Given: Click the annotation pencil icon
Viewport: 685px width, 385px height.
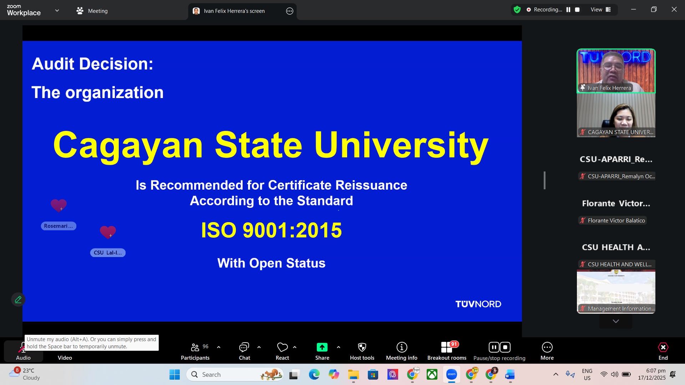Looking at the screenshot, I should pos(18,299).
